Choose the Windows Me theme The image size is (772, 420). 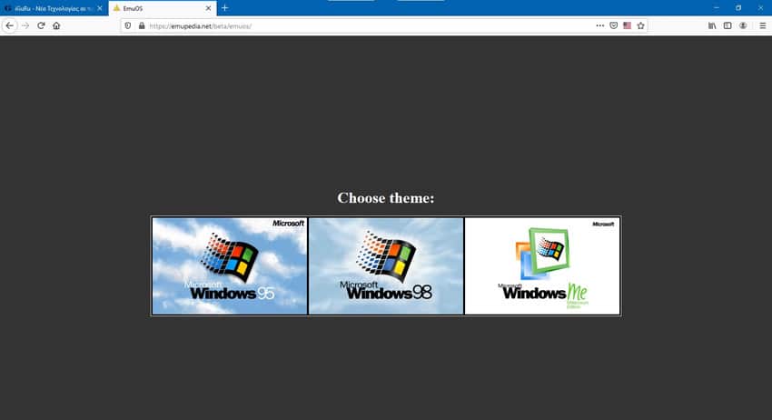click(x=542, y=265)
